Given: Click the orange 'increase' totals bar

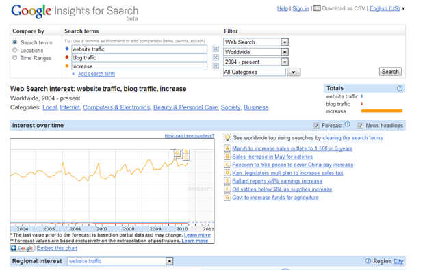Looking at the screenshot, I should (382, 111).
